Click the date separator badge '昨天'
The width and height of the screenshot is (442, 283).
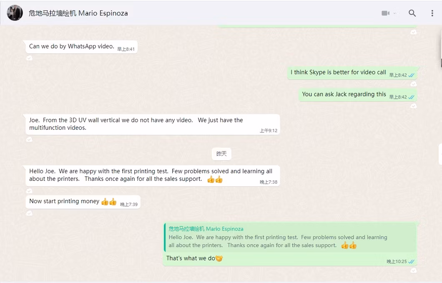point(221,154)
